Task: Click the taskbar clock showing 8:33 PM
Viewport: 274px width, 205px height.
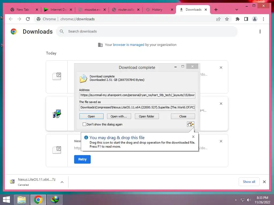Action: click(x=262, y=200)
